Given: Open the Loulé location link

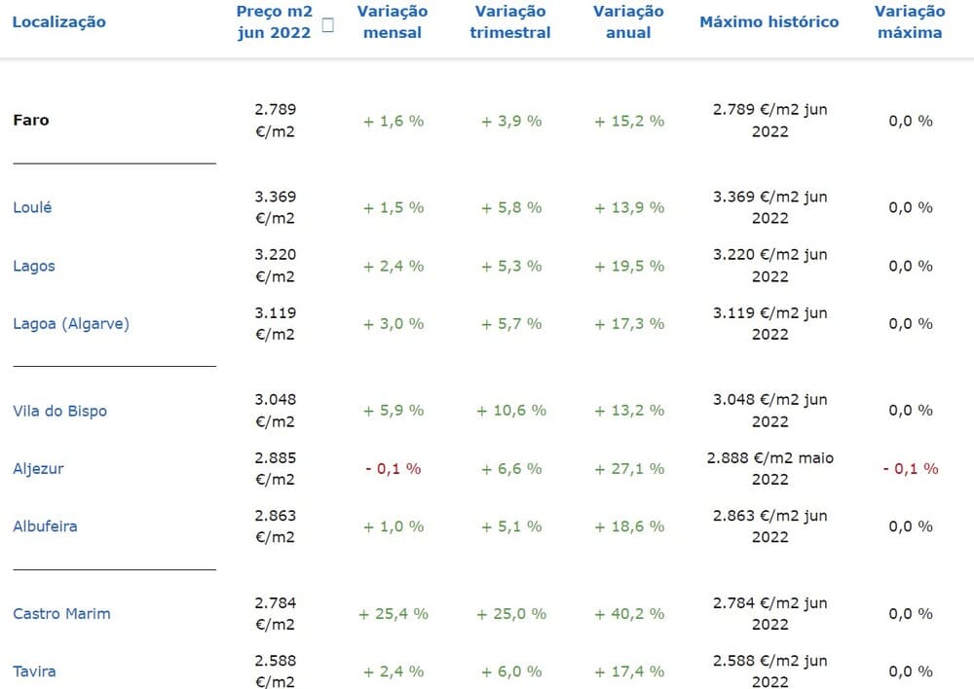Looking at the screenshot, I should pyautogui.click(x=32, y=207).
